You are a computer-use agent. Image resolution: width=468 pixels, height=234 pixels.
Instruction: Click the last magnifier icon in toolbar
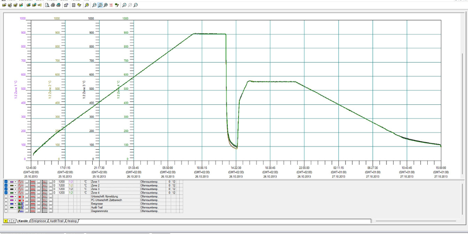point(136,5)
